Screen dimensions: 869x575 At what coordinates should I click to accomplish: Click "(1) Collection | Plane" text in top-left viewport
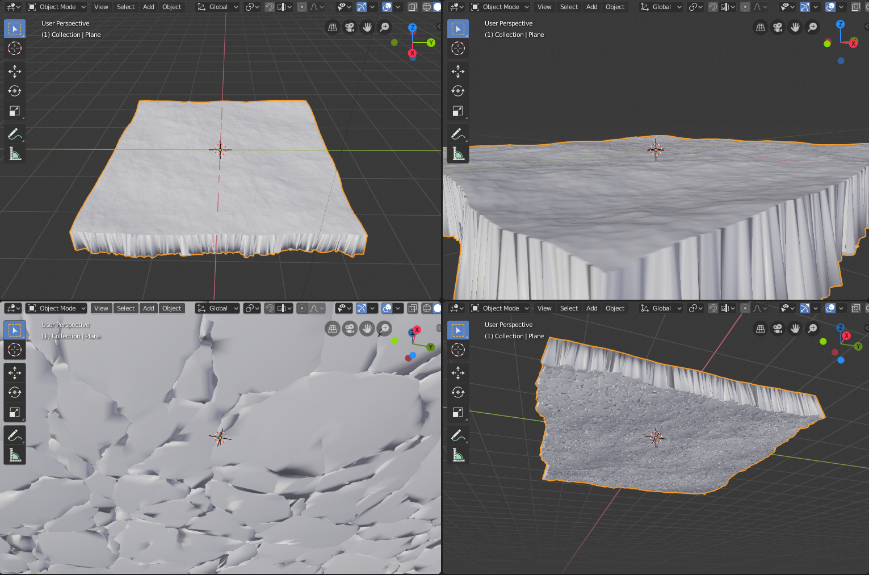71,35
